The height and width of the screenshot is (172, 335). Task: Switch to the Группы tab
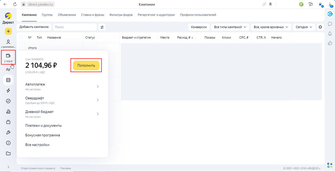coord(47,15)
